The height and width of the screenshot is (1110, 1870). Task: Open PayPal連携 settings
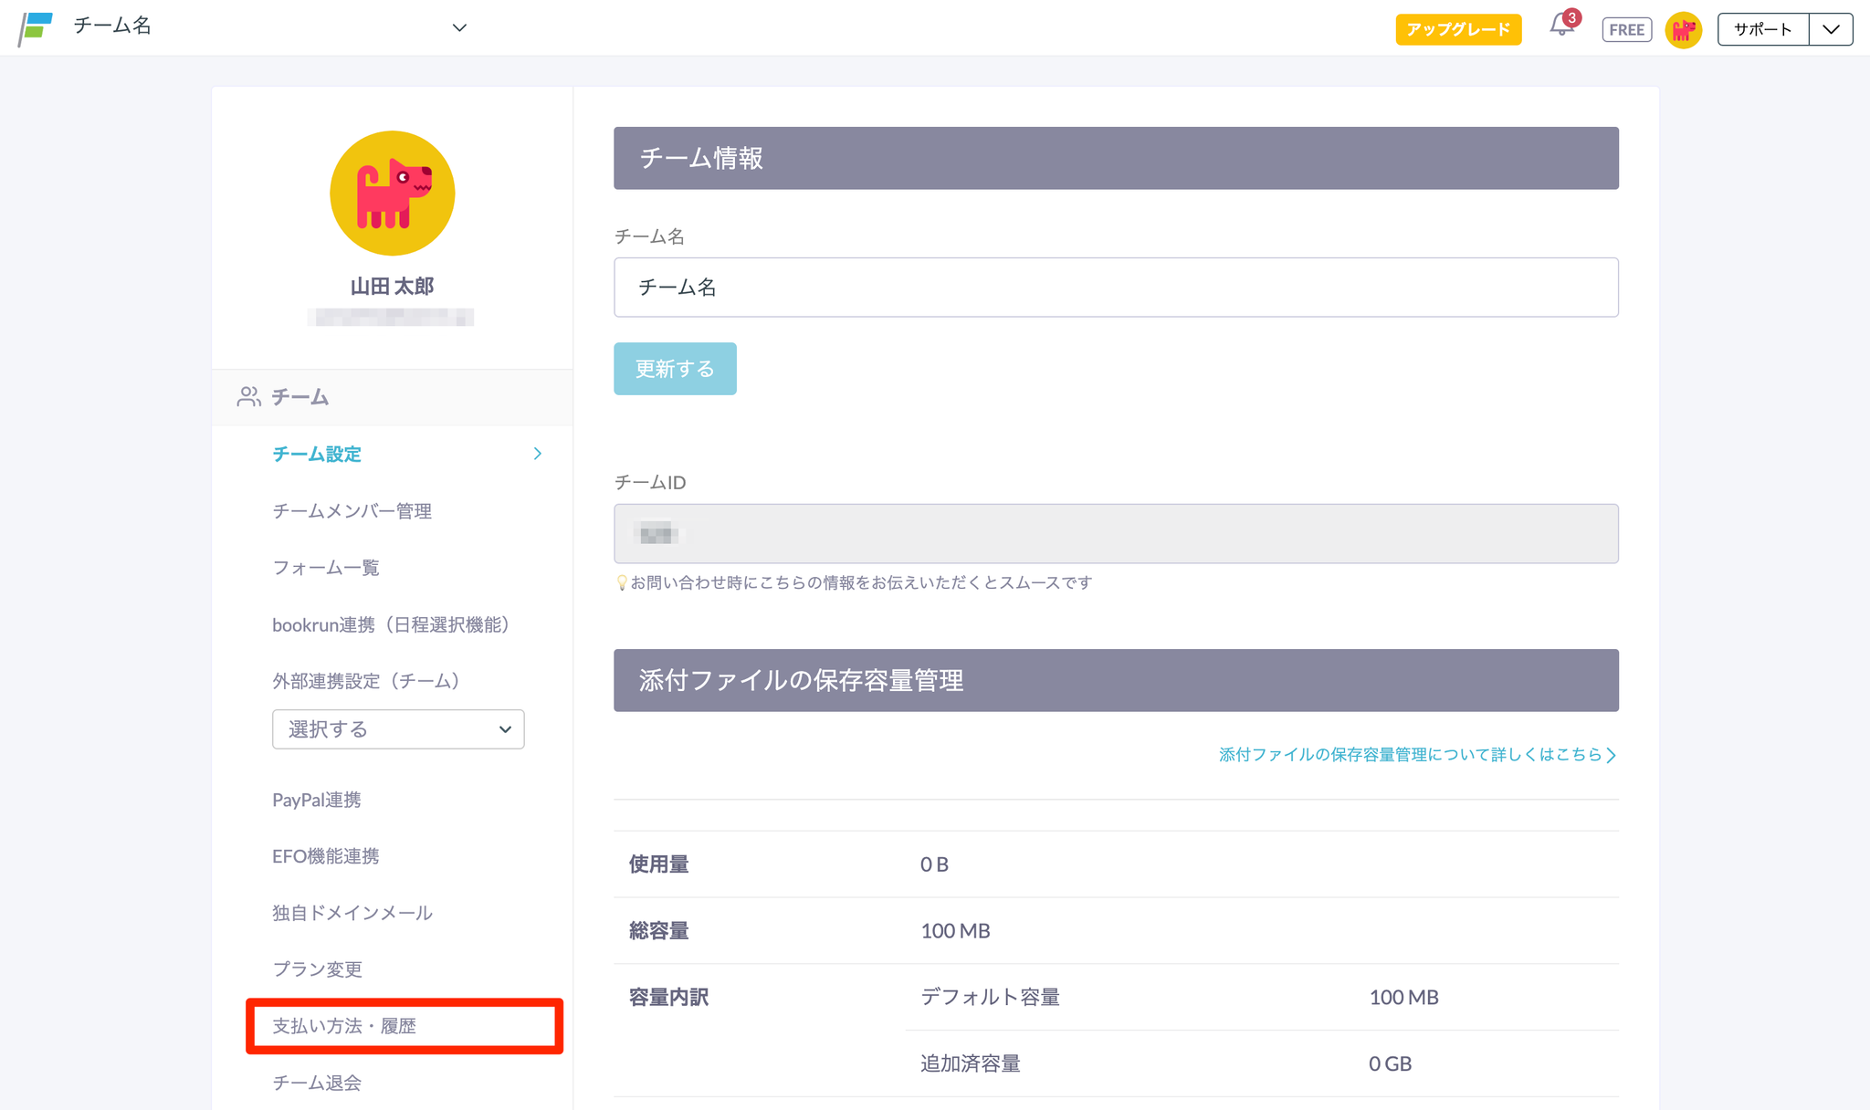[x=317, y=800]
